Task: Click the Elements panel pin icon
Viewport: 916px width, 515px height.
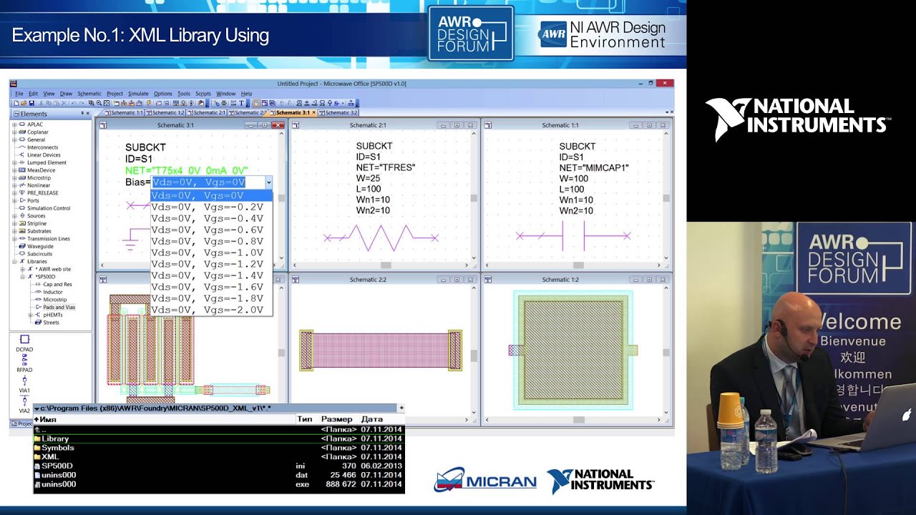Action: (x=82, y=113)
